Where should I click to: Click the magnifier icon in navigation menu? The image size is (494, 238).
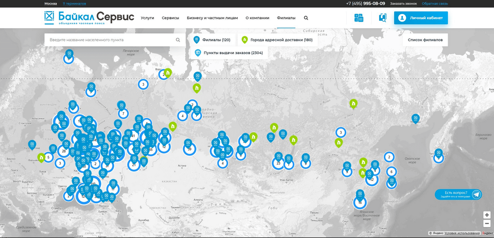306,18
